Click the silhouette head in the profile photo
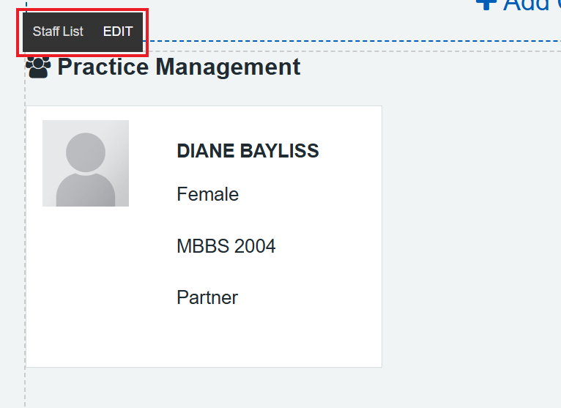Screen dimensions: 561x408 [86, 152]
